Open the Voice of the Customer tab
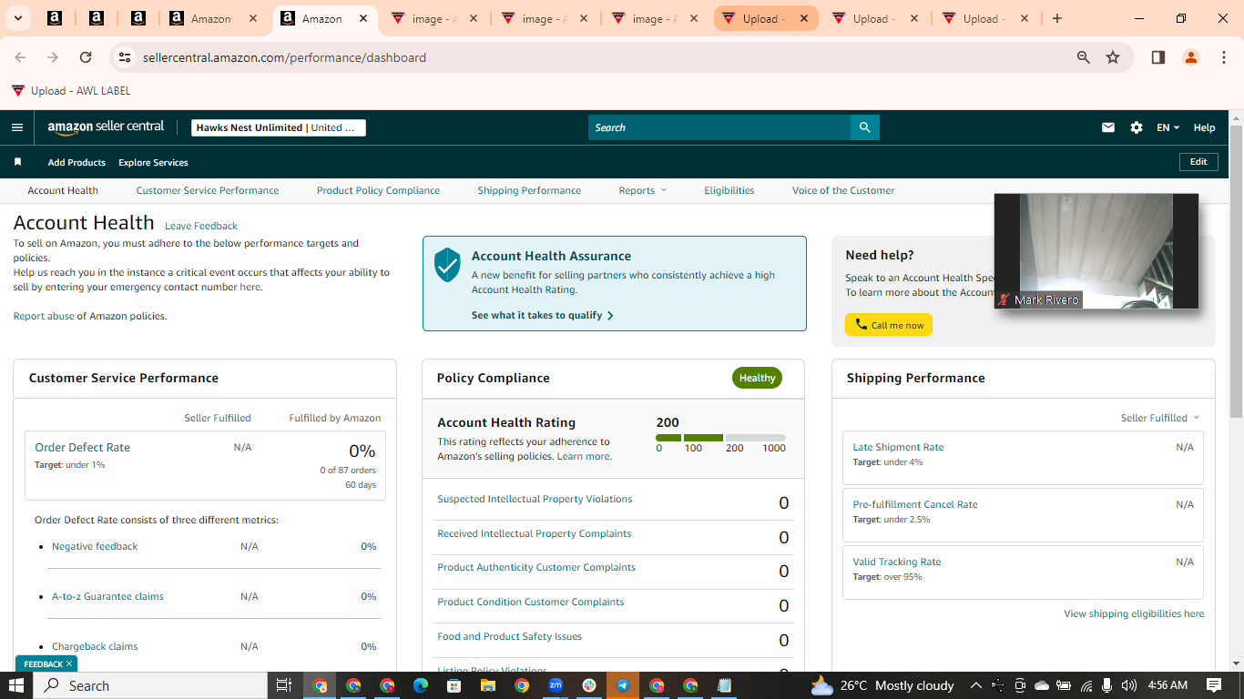The width and height of the screenshot is (1244, 699). click(x=843, y=190)
